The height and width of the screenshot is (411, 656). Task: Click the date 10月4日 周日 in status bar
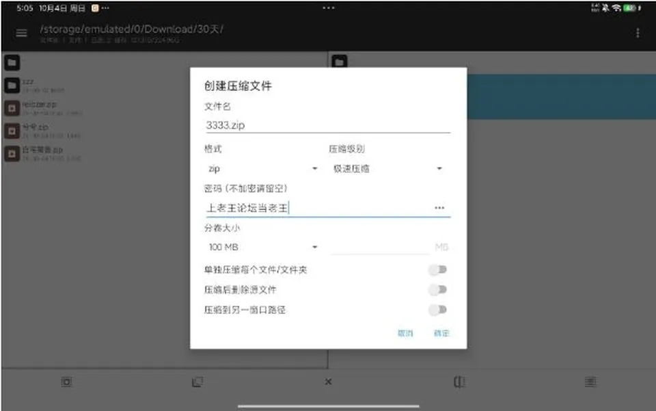click(x=62, y=8)
